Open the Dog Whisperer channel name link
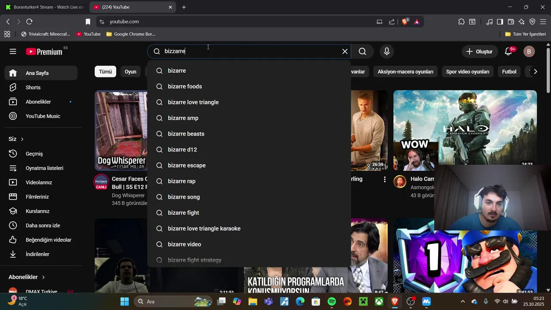Image resolution: width=551 pixels, height=310 pixels. [128, 195]
